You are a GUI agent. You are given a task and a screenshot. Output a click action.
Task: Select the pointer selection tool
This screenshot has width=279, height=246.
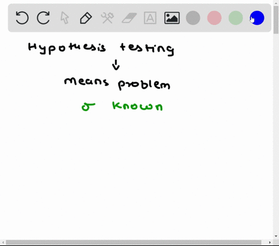tap(65, 18)
